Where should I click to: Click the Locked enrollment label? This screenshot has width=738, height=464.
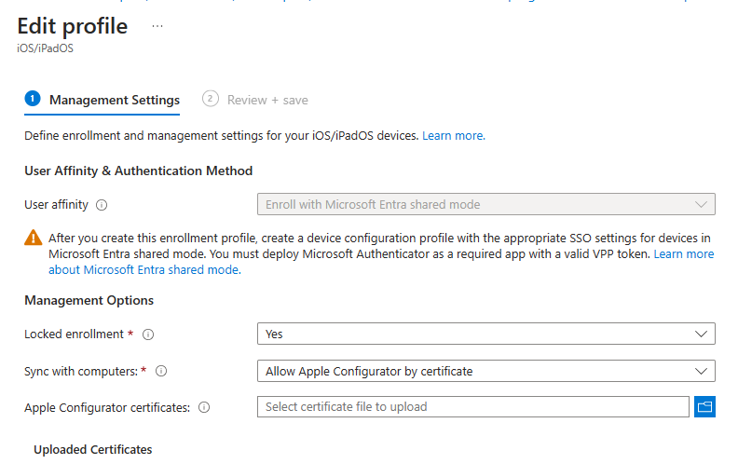74,334
